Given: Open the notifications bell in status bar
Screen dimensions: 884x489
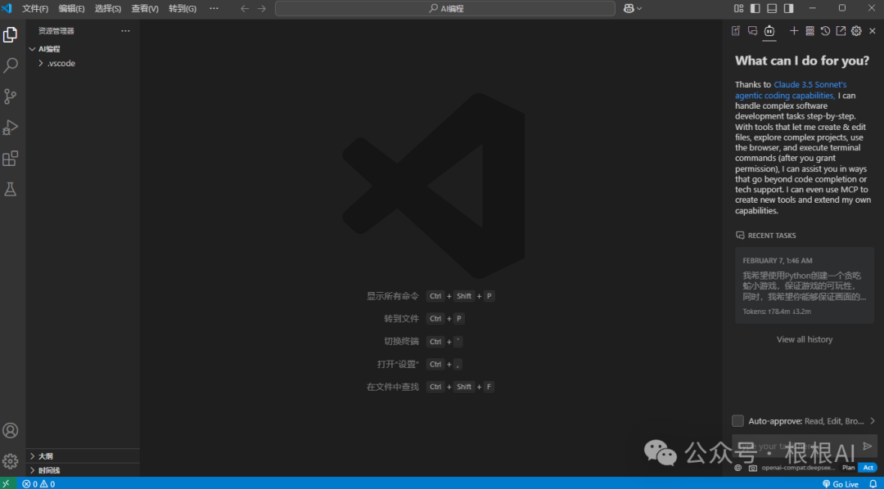Looking at the screenshot, I should pos(873,483).
